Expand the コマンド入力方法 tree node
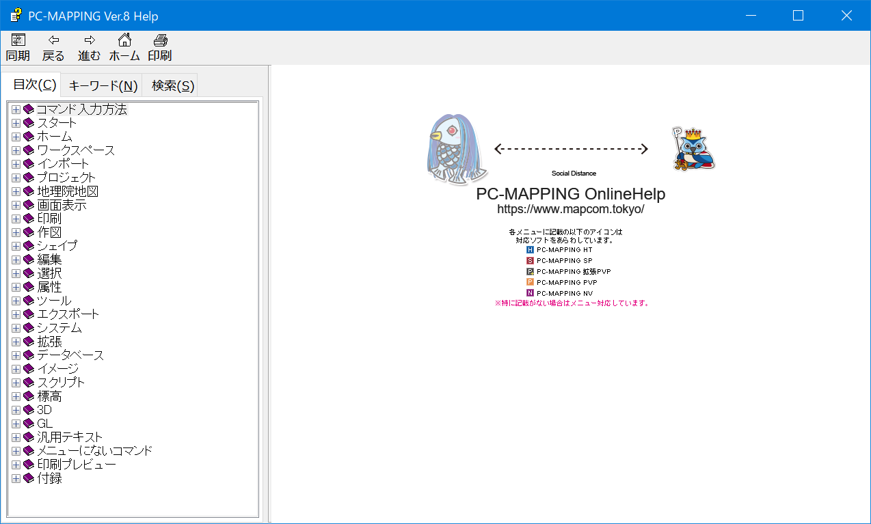The image size is (871, 524). (x=16, y=109)
